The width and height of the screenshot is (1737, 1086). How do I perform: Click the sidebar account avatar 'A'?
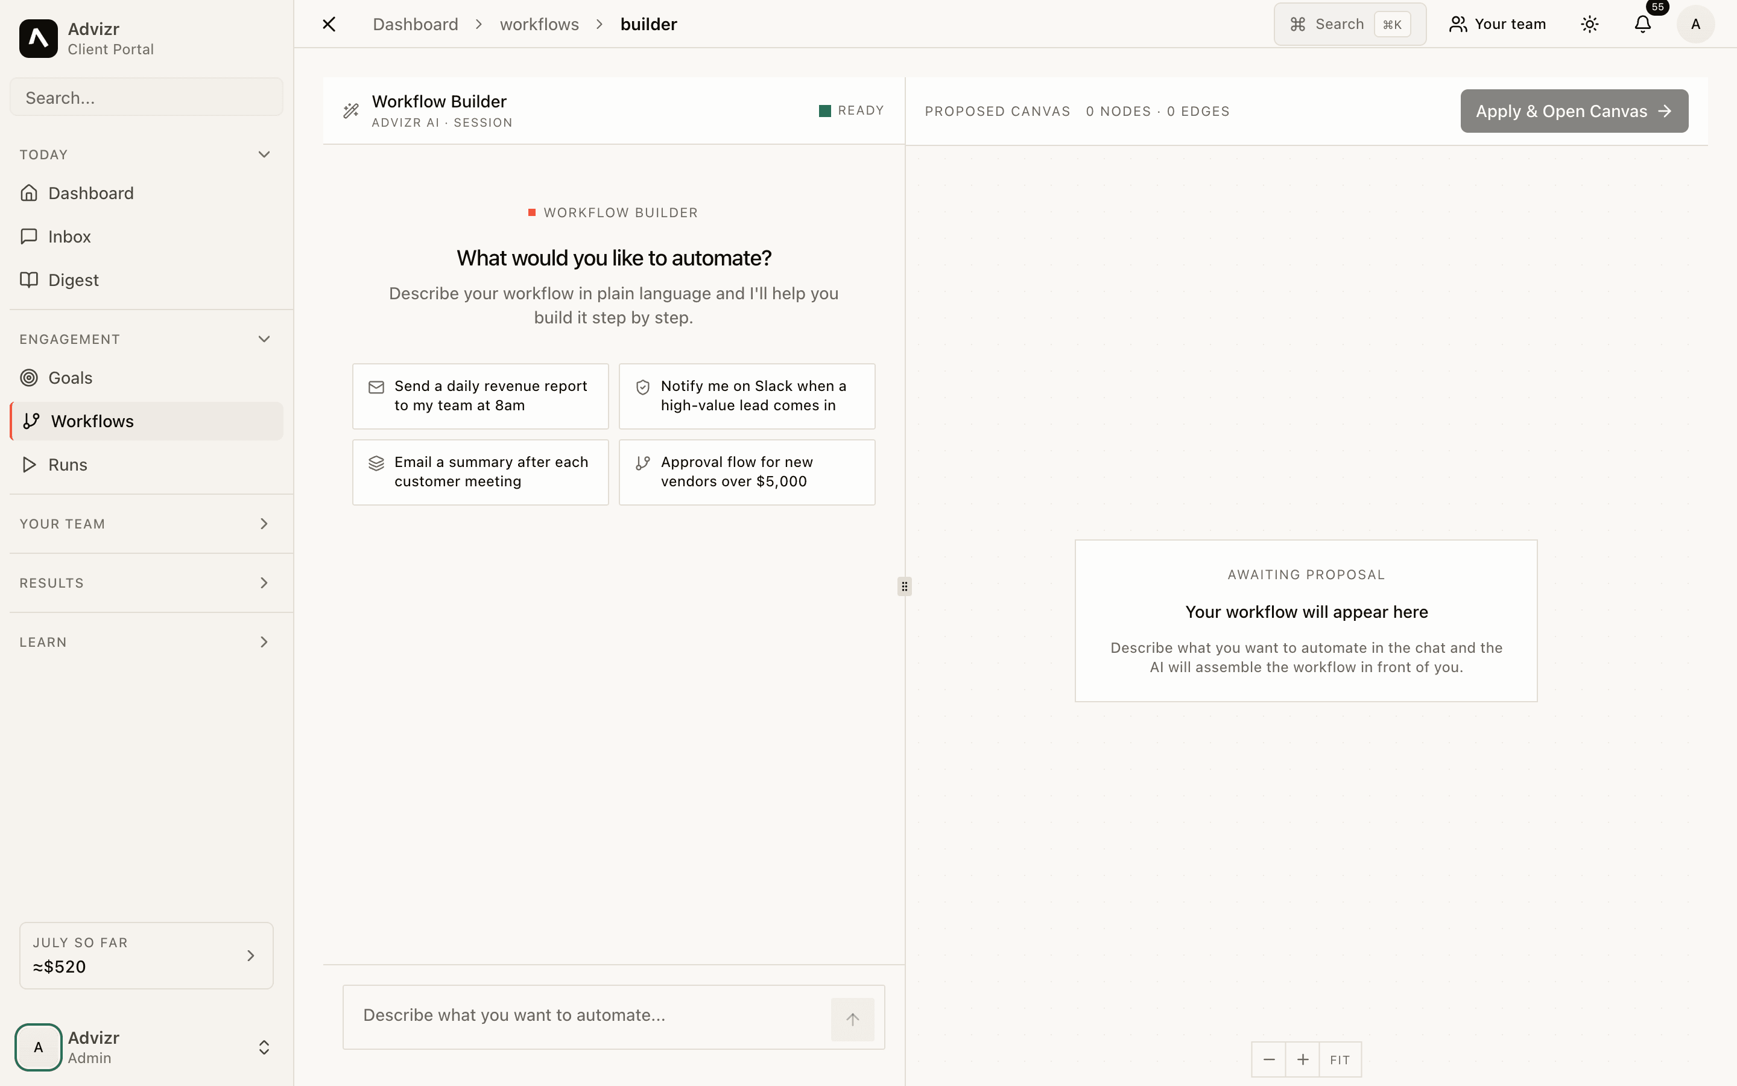tap(38, 1047)
